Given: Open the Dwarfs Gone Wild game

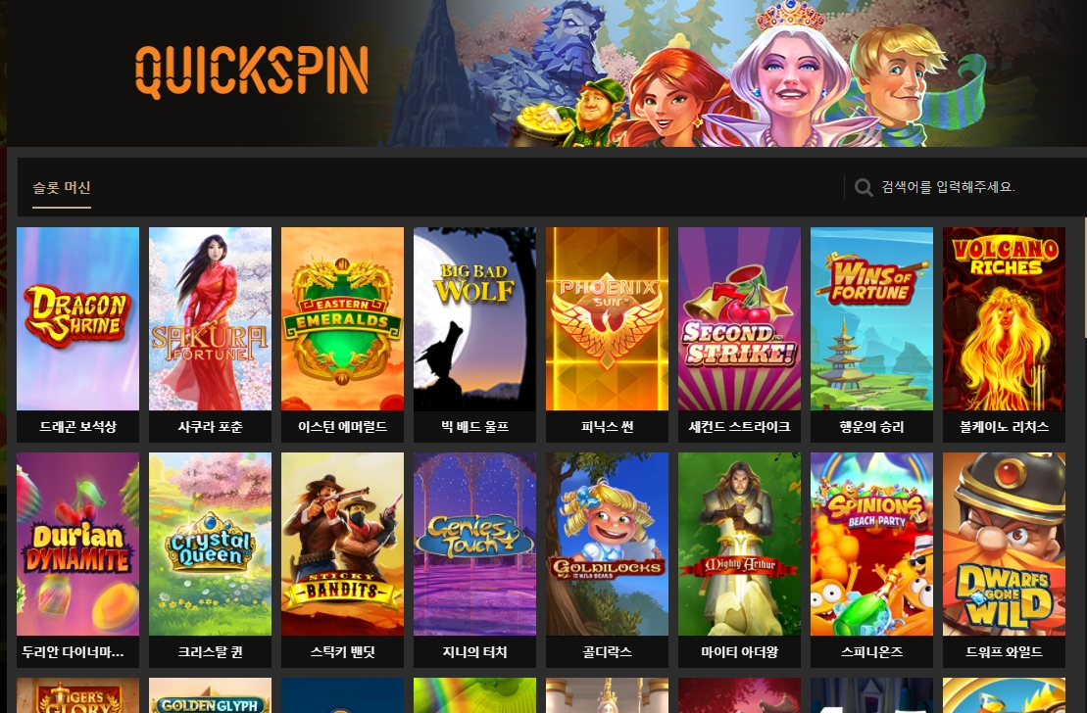Looking at the screenshot, I should tap(1004, 544).
